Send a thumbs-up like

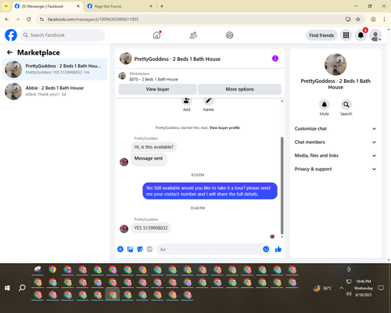pyautogui.click(x=278, y=249)
